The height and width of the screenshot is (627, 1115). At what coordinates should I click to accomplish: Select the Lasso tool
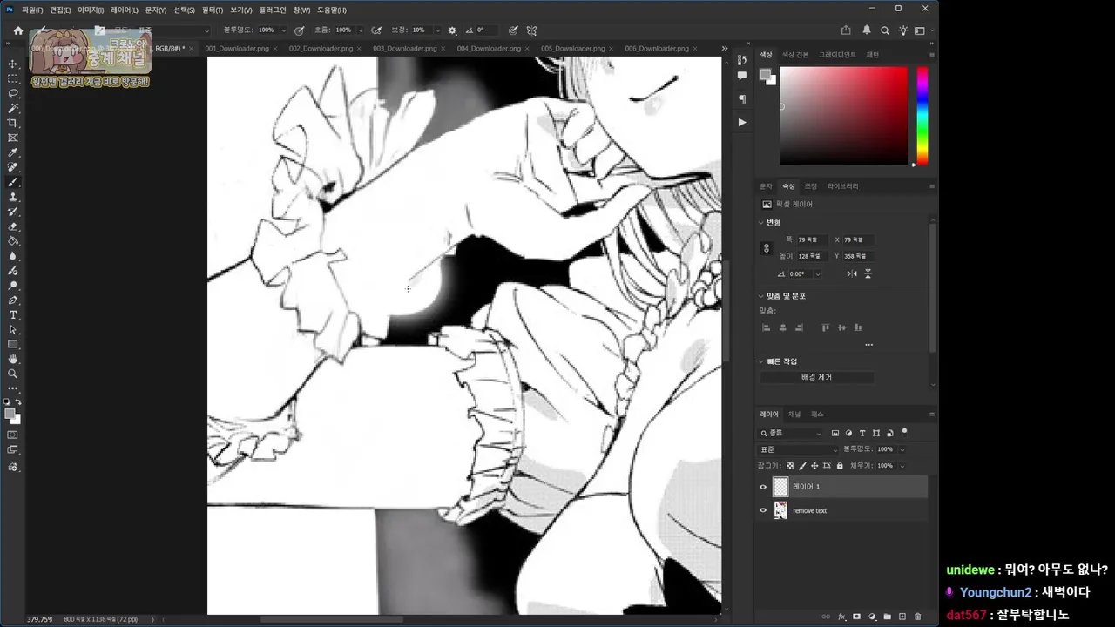coord(13,93)
